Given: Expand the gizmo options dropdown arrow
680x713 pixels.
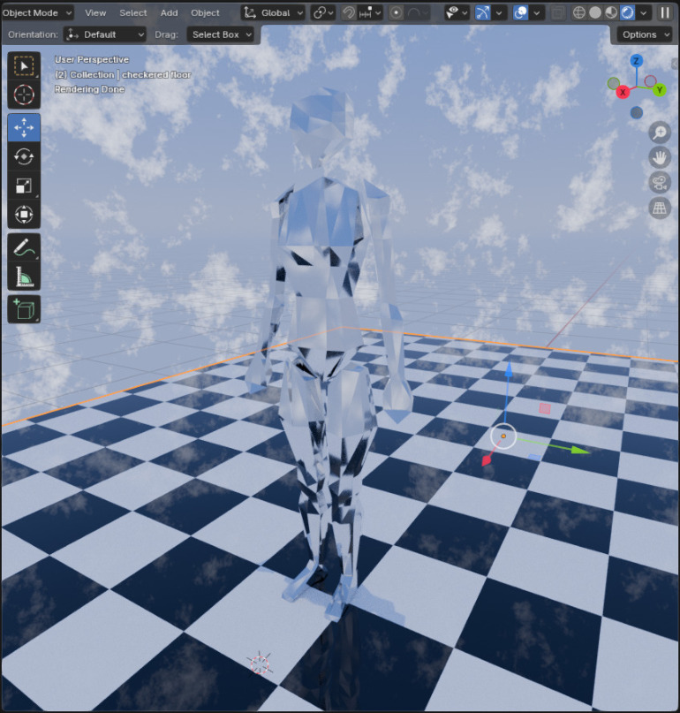Looking at the screenshot, I should 499,12.
